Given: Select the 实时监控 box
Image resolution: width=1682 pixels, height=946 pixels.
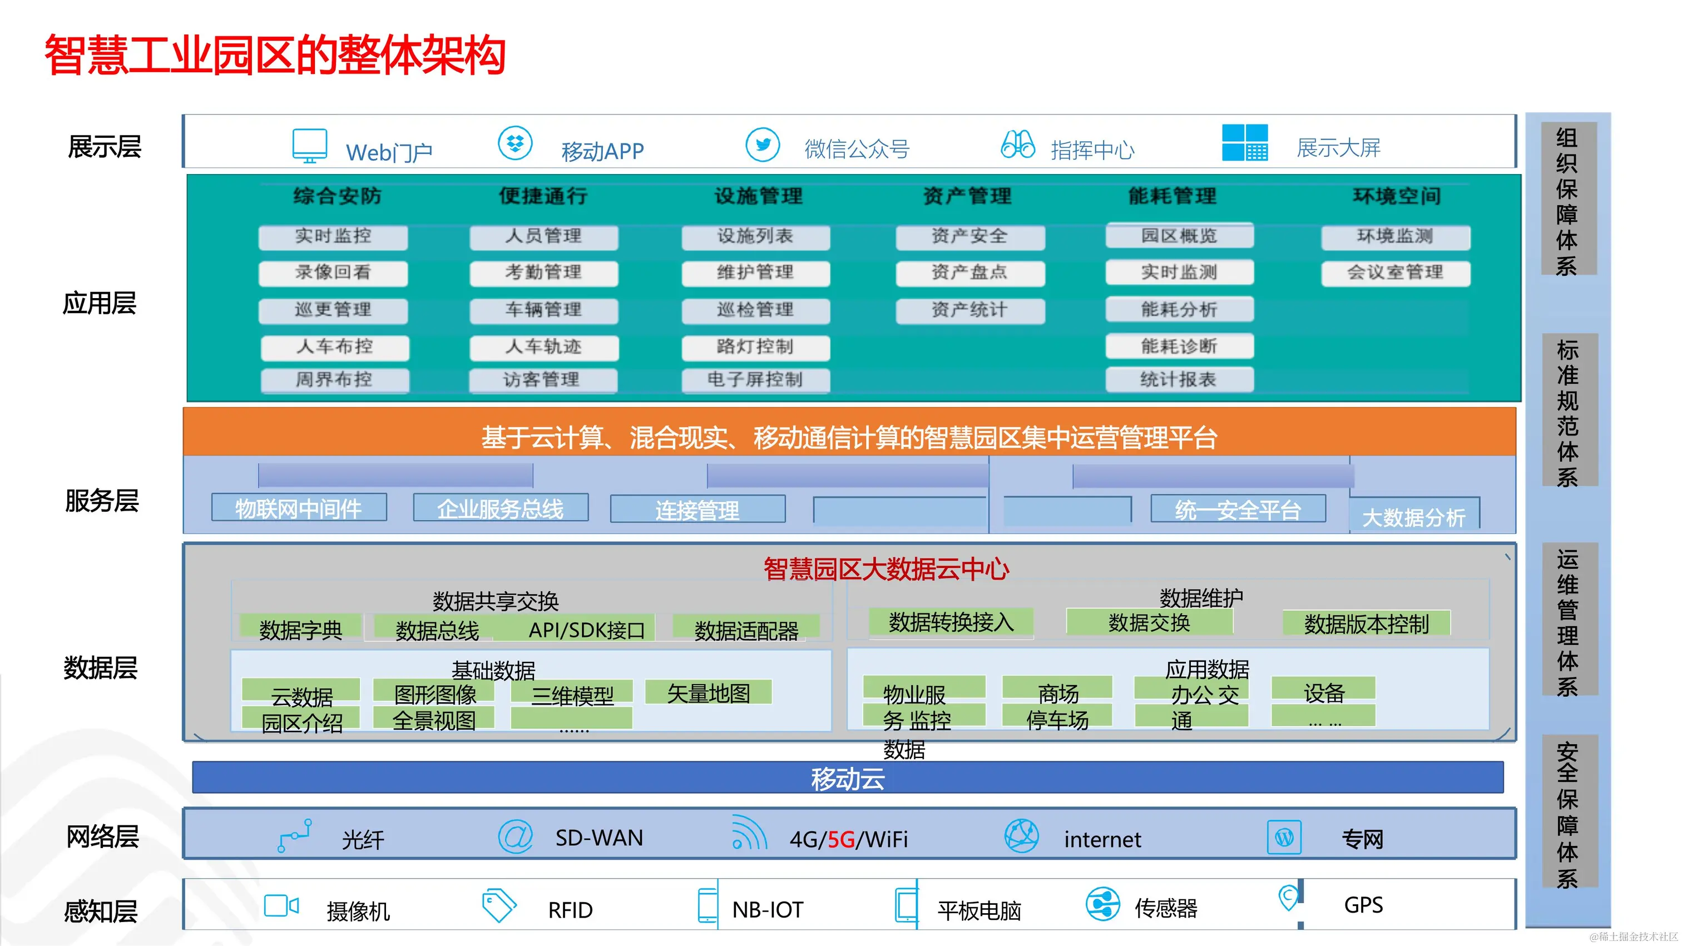Looking at the screenshot, I should point(333,236).
